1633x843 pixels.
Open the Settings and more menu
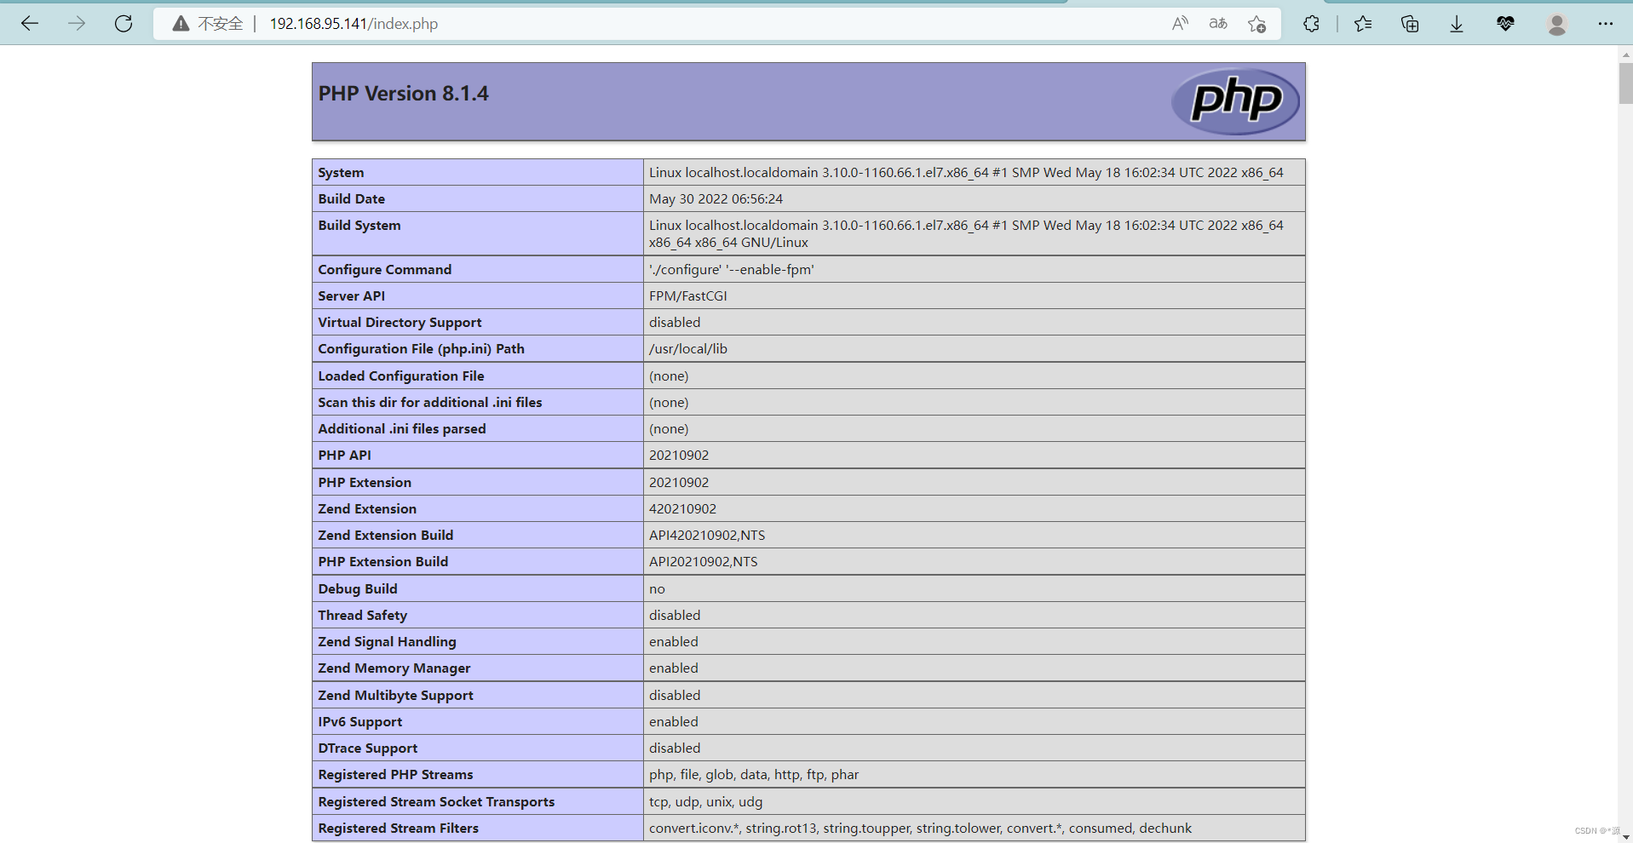(x=1606, y=24)
